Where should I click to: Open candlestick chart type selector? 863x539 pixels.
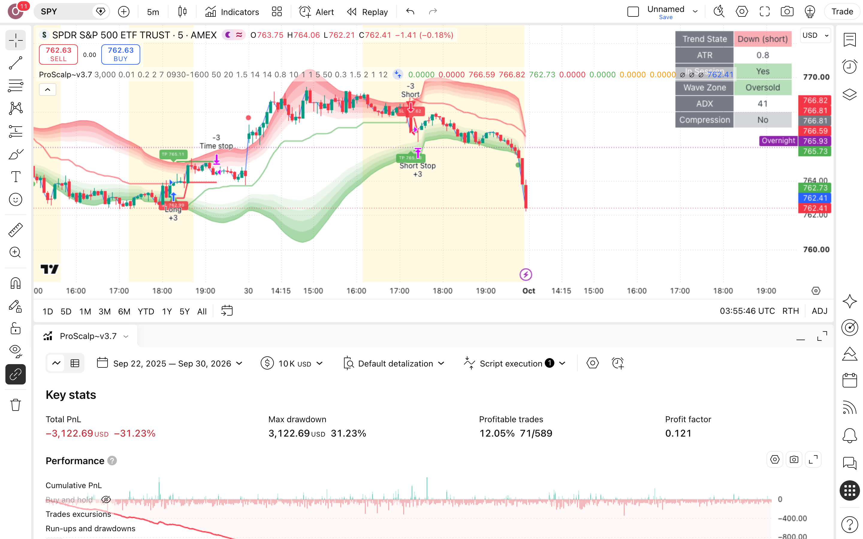click(182, 12)
